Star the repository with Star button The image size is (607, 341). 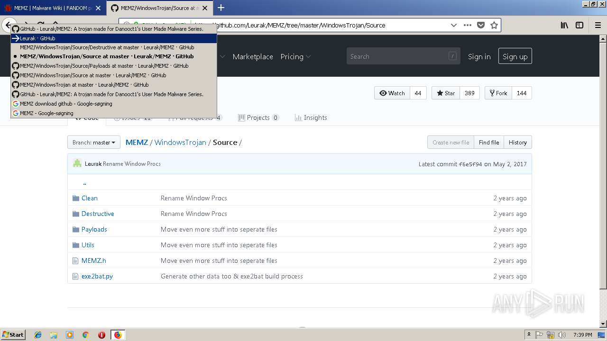point(445,93)
